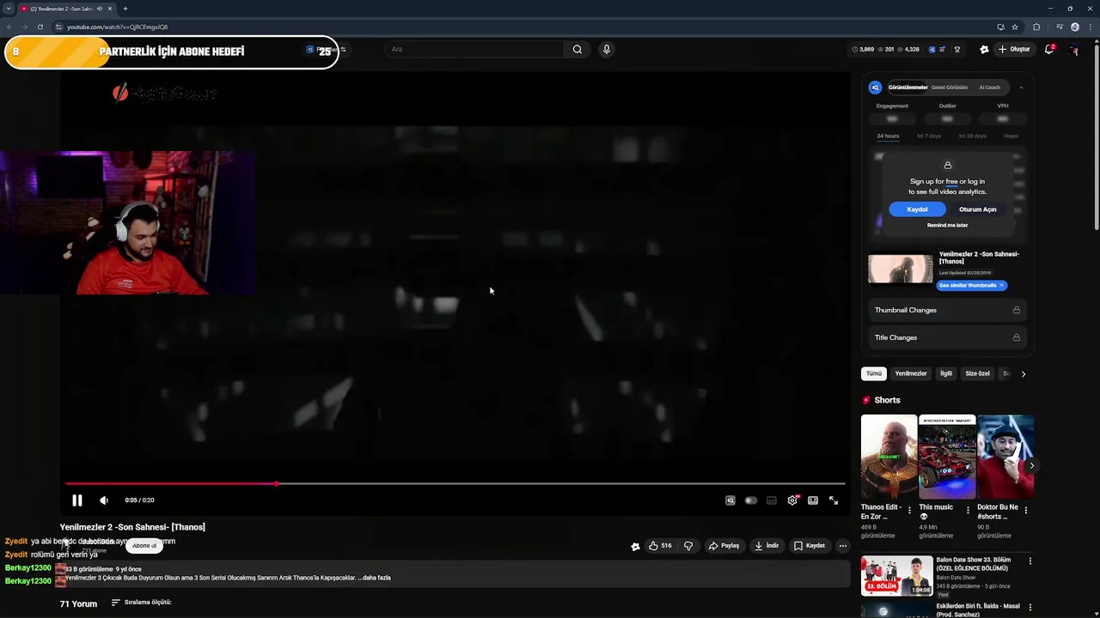Screen dimensions: 1100x618
Task: Select the 1st 28 days range tab
Action: click(x=973, y=136)
